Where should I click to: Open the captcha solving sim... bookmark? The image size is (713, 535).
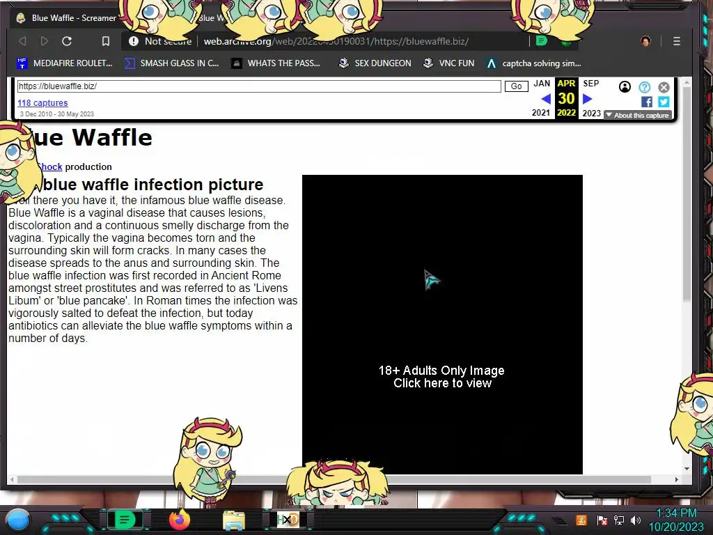(x=533, y=63)
